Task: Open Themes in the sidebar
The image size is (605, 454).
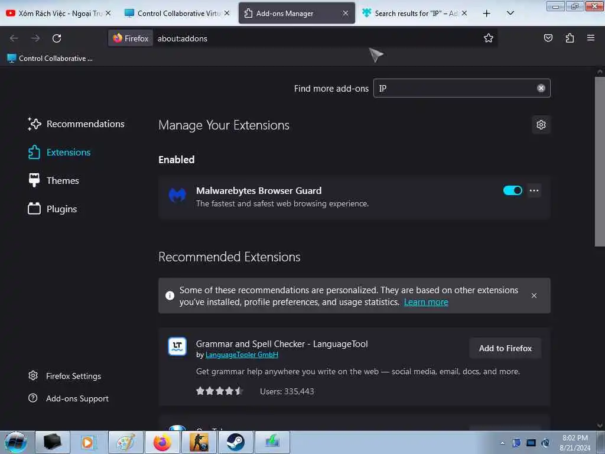Action: (54, 180)
